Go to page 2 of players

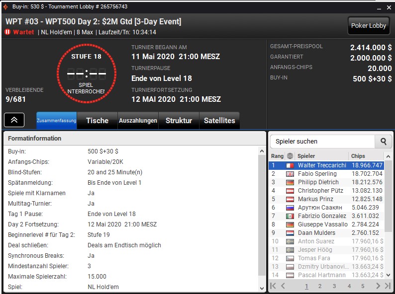[320, 286]
